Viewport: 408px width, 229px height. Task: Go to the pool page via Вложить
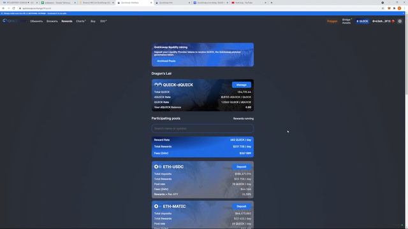[52, 21]
